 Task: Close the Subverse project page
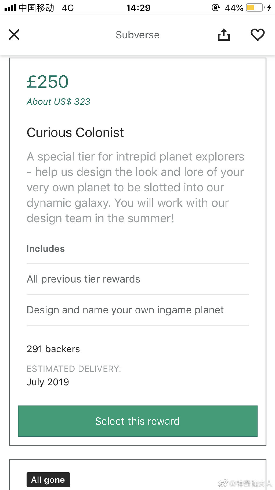[14, 35]
